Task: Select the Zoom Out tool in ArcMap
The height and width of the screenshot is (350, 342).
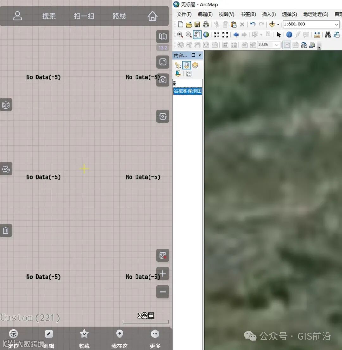Action: pos(188,35)
